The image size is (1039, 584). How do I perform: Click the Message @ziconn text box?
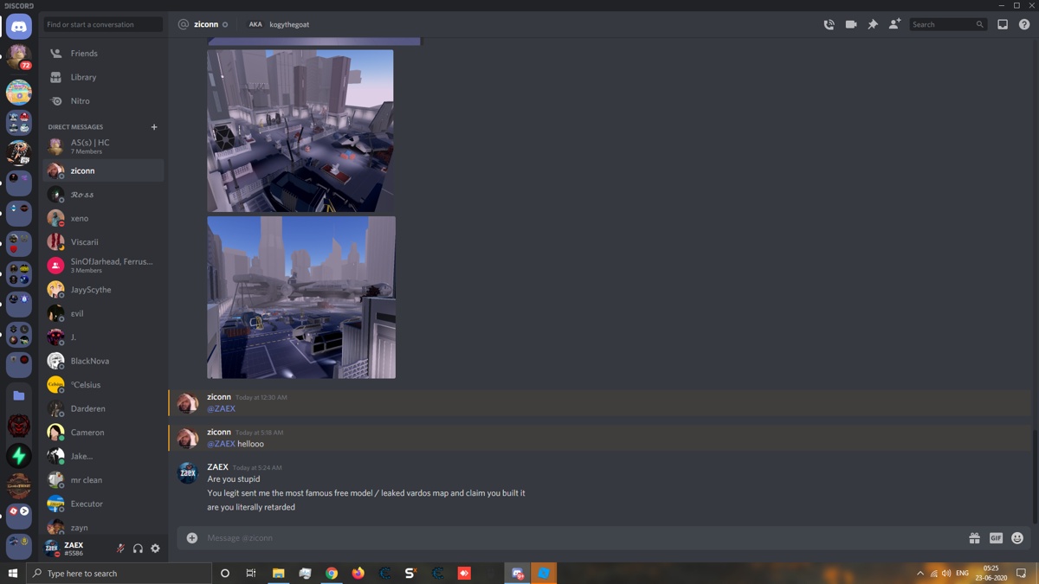coord(580,538)
